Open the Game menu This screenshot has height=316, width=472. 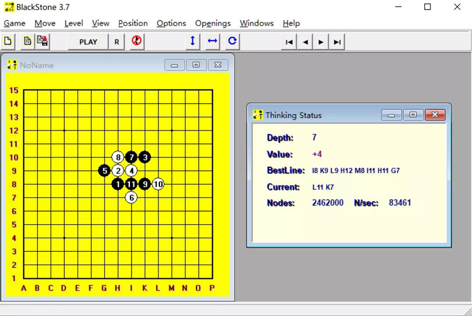(14, 24)
